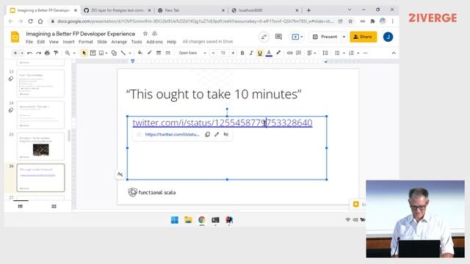Remove link via the unlink icon in popup
This screenshot has width=470, height=264.
coord(226,134)
